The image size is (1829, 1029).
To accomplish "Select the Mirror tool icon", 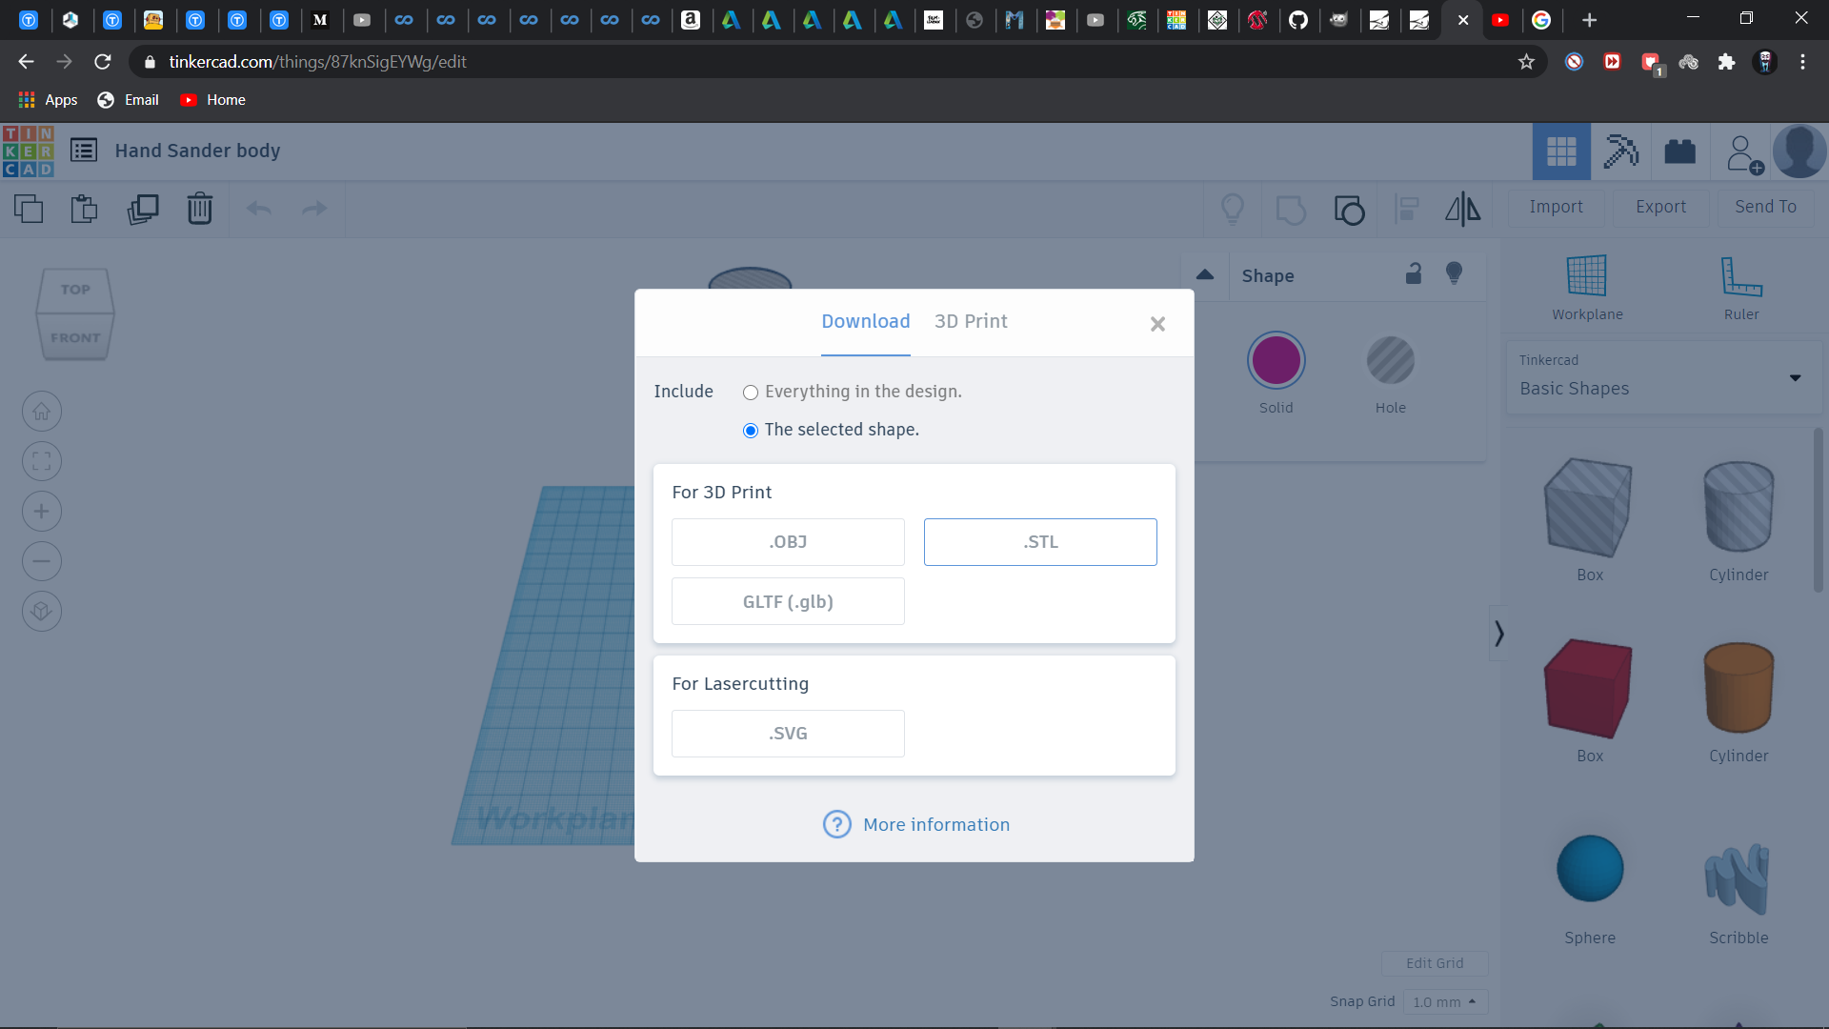I will tap(1463, 208).
